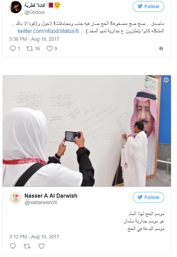Viewport: 177px width, 257px height.
Task: Reply to Nasser A Al Darwish's tweet
Action: [x=13, y=246]
